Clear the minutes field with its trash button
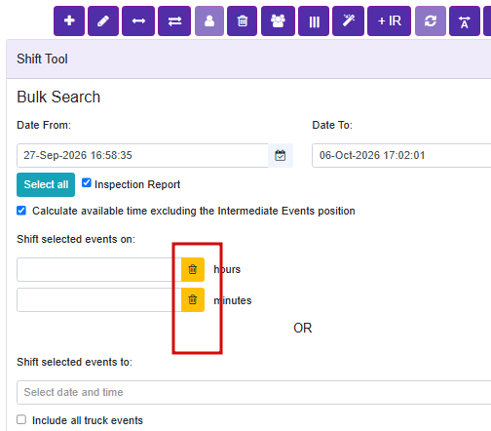 click(193, 299)
